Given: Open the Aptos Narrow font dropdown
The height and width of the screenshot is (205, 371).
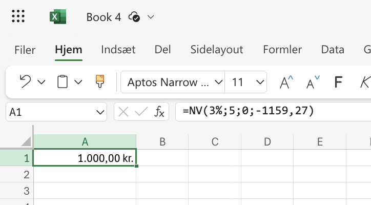Looking at the screenshot, I should [173, 82].
